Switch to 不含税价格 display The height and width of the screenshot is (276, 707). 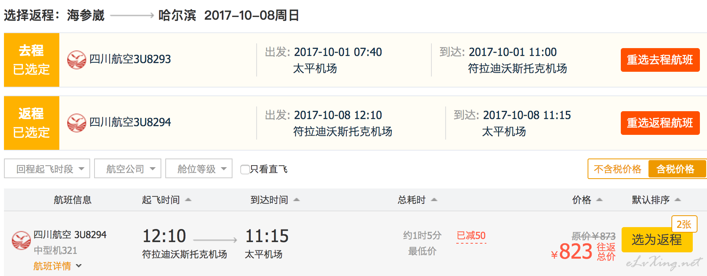tap(618, 169)
